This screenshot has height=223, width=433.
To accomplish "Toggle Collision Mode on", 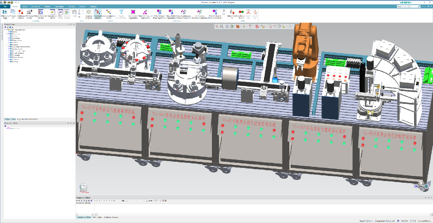I will coord(241,14).
